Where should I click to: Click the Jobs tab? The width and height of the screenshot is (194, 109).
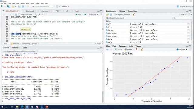click(x=25, y=48)
